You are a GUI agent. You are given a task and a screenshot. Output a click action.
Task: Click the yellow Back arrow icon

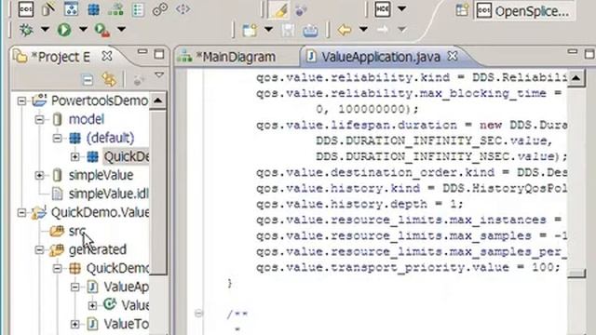coord(345,30)
